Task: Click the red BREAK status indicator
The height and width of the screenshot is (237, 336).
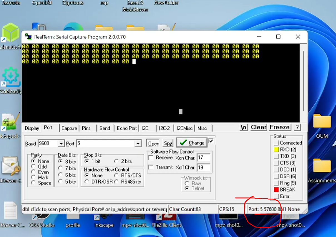Action: pos(276,190)
